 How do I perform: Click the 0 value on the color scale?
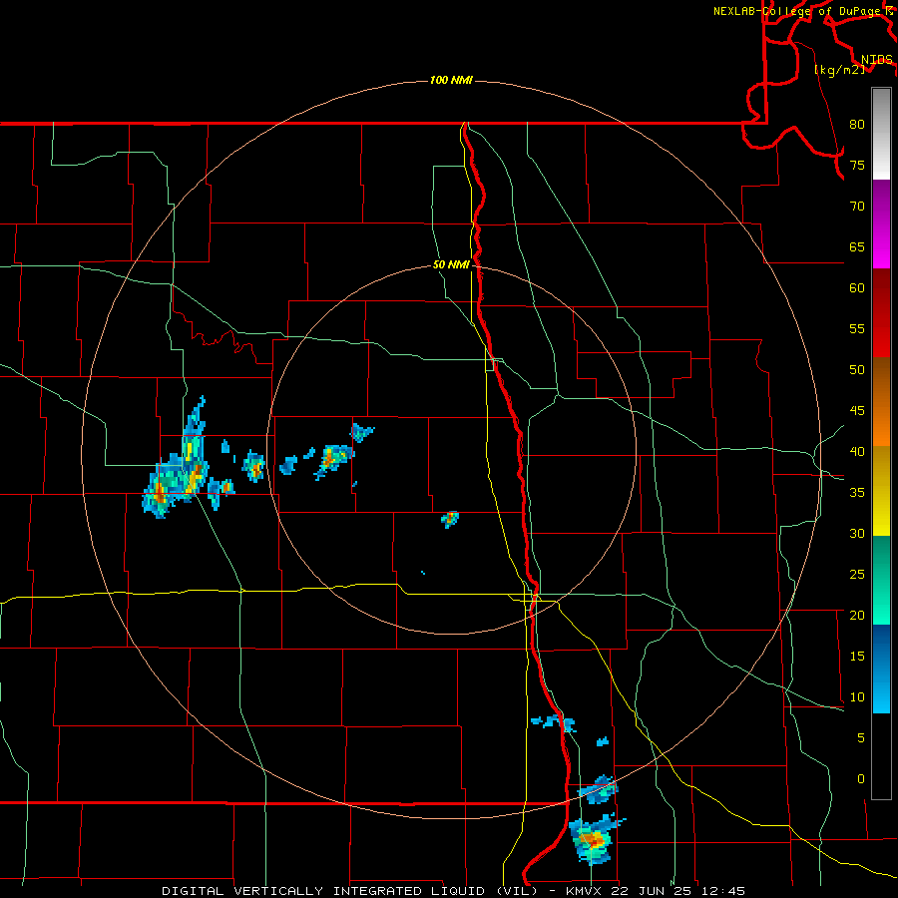click(861, 779)
